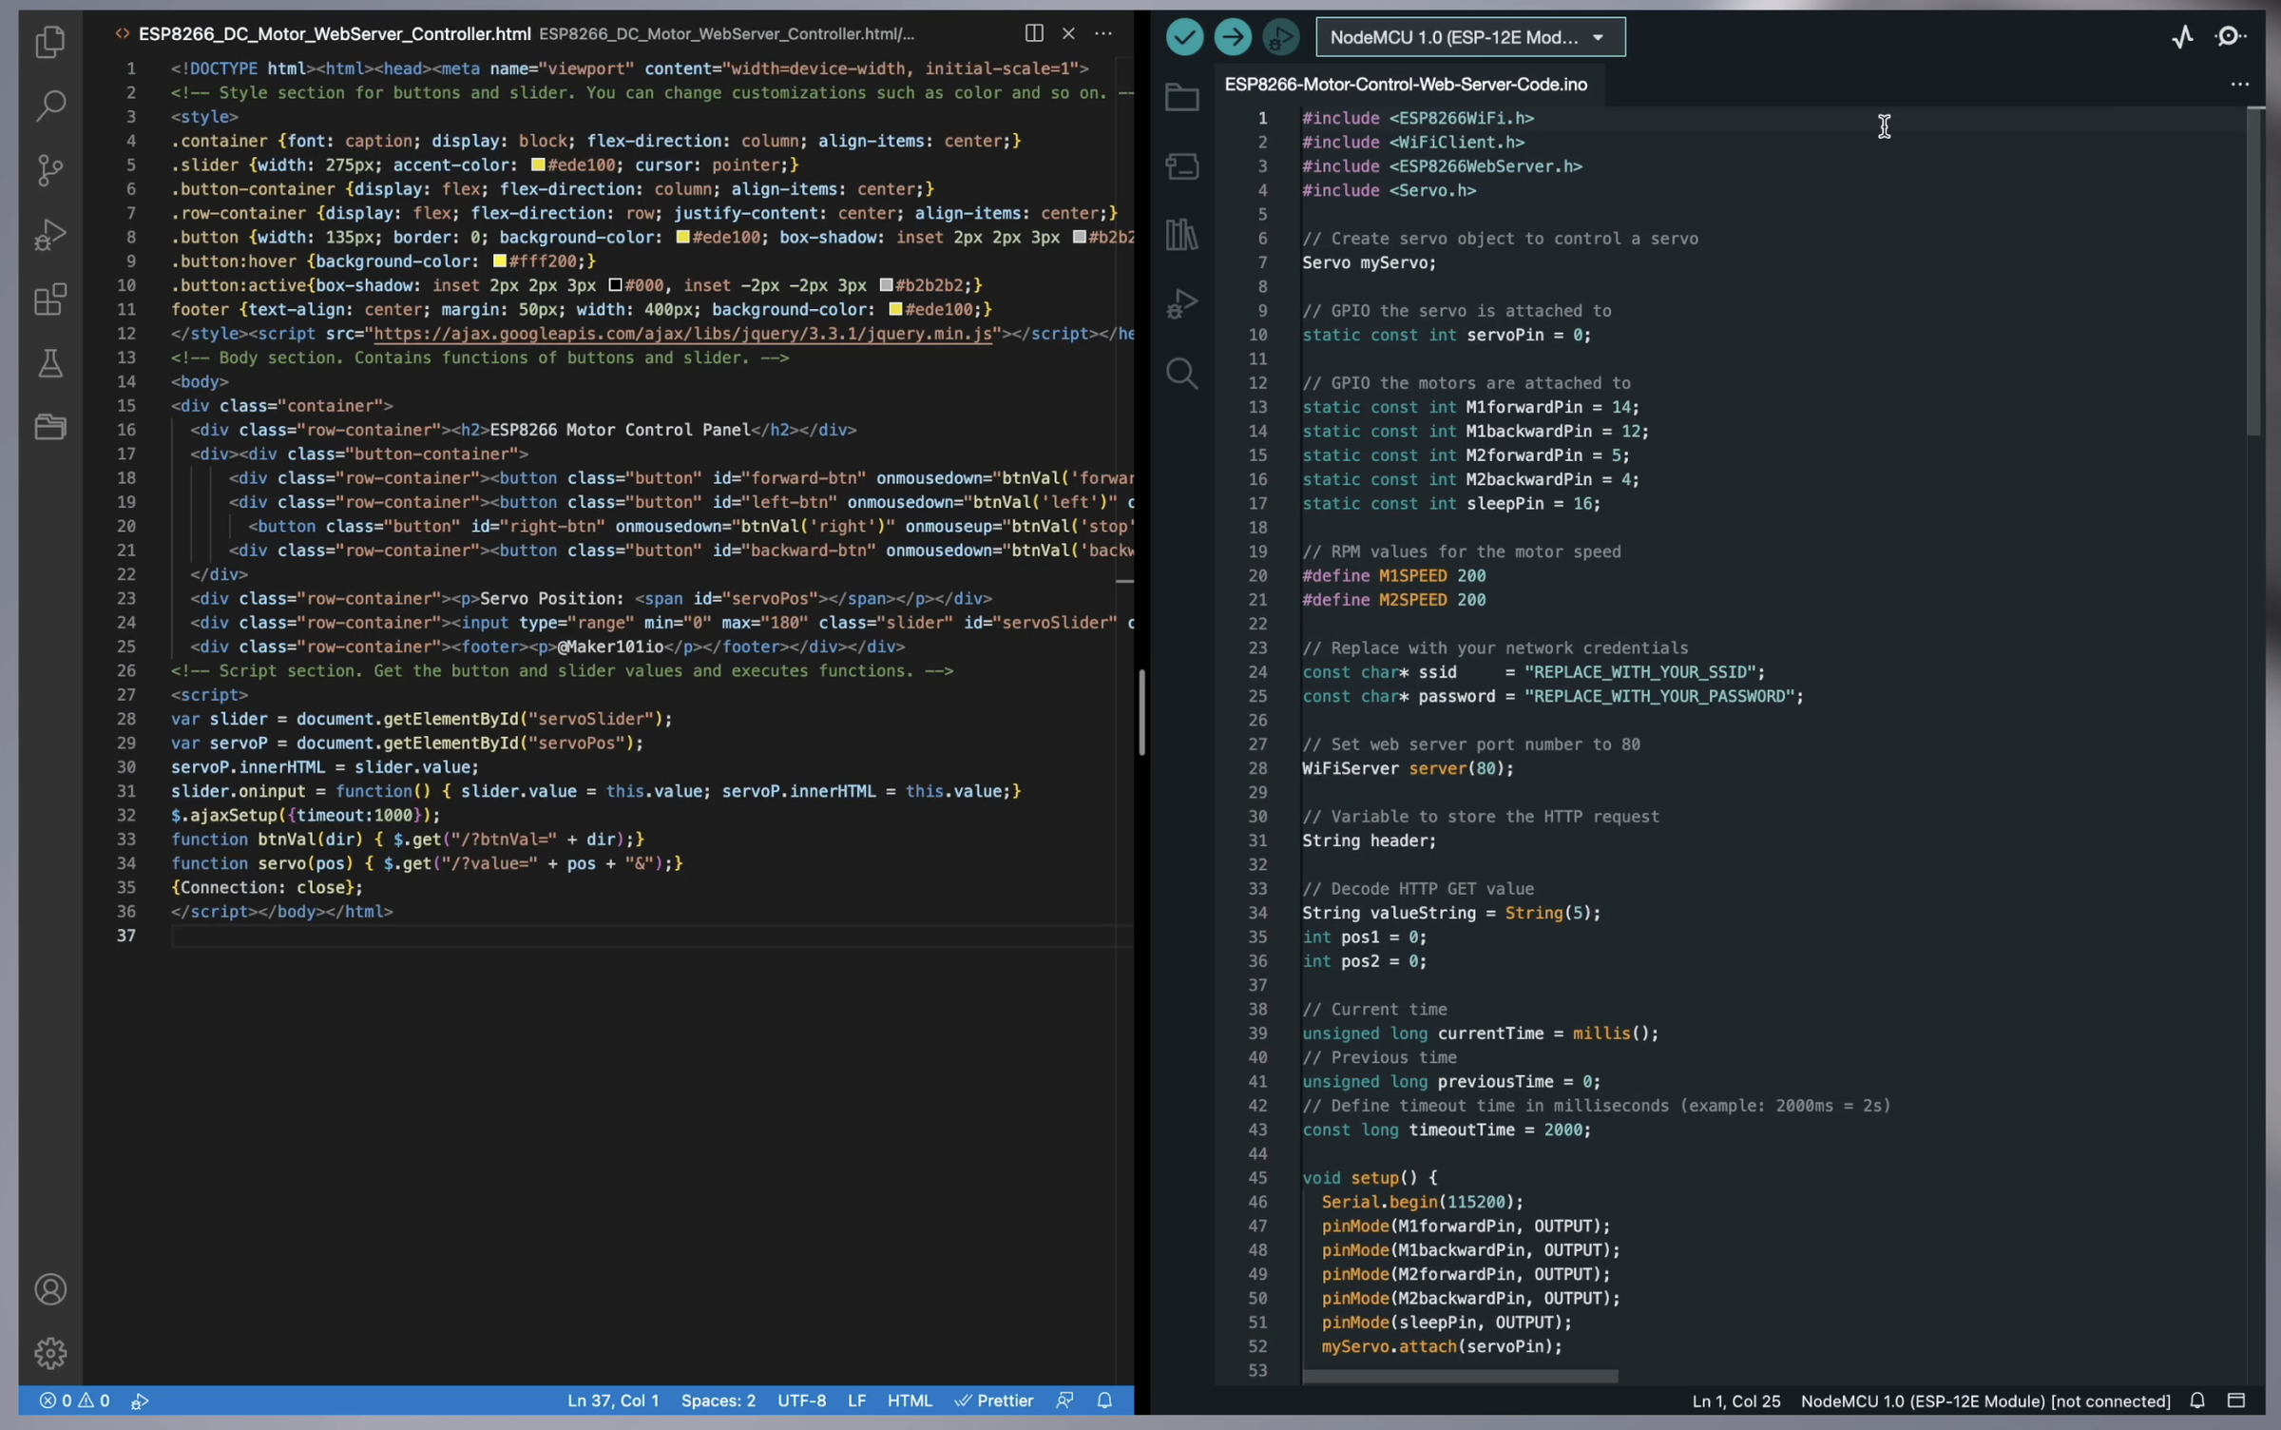This screenshot has width=2281, height=1430.
Task: Toggle Arduino bottom panel icon in status bar
Action: click(2236, 1401)
